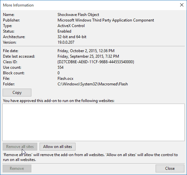Select the Class ID value text
This screenshot has width=187, height=175.
[x=96, y=62]
